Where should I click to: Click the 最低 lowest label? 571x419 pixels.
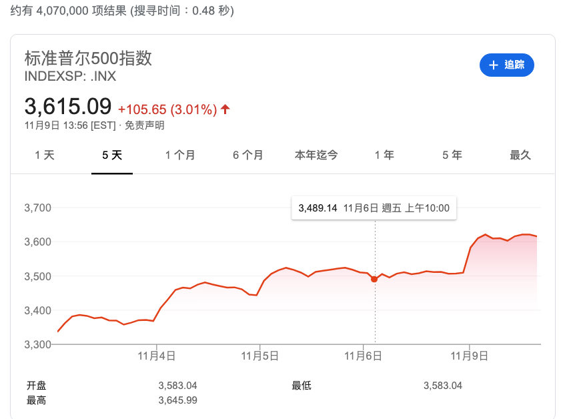pyautogui.click(x=302, y=386)
